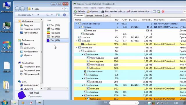Collapse wininit.exe process tree
Viewport: 186px width, 105px height.
click(77, 48)
